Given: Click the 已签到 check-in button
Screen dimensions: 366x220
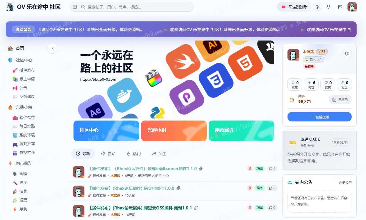Looking at the screenshot, I should (340, 100).
